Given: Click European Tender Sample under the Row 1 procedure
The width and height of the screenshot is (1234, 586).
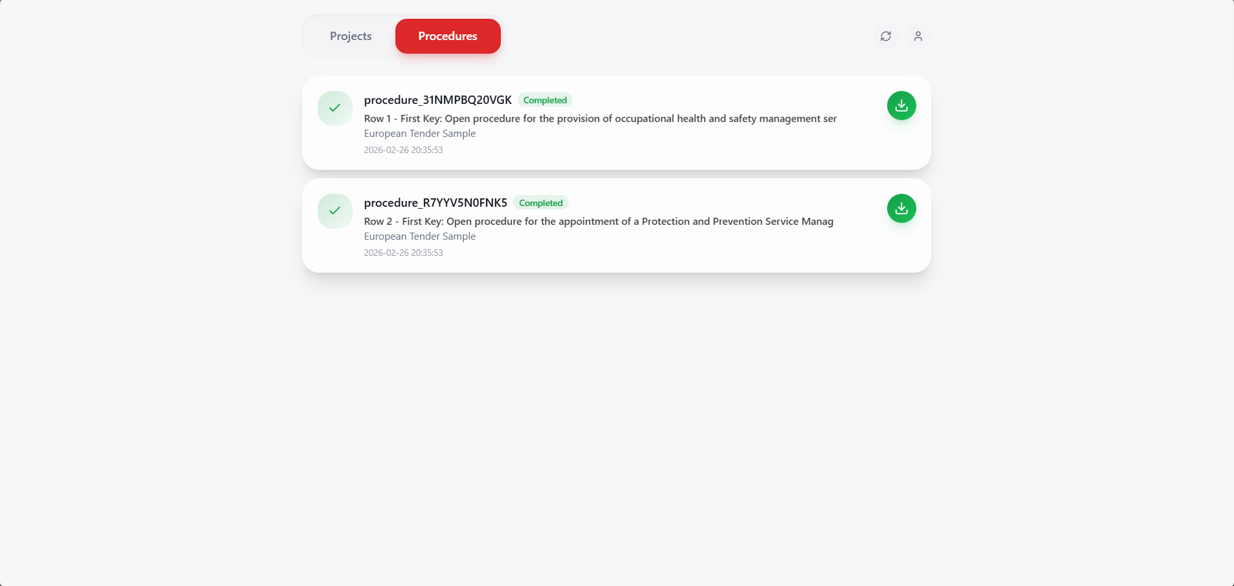Looking at the screenshot, I should click(419, 134).
